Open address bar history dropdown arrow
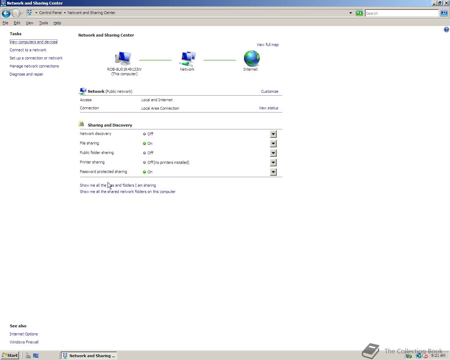This screenshot has height=360, width=450. [351, 13]
